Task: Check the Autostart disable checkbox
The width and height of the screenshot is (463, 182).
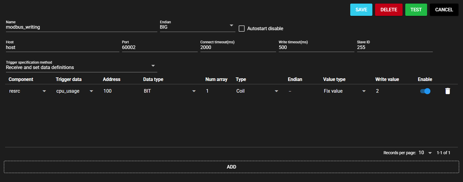Action: (242, 29)
